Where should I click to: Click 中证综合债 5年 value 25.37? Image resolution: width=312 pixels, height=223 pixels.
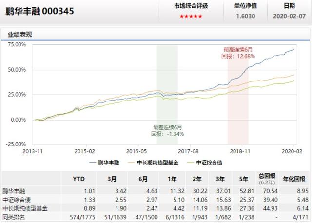(x=247, y=200)
